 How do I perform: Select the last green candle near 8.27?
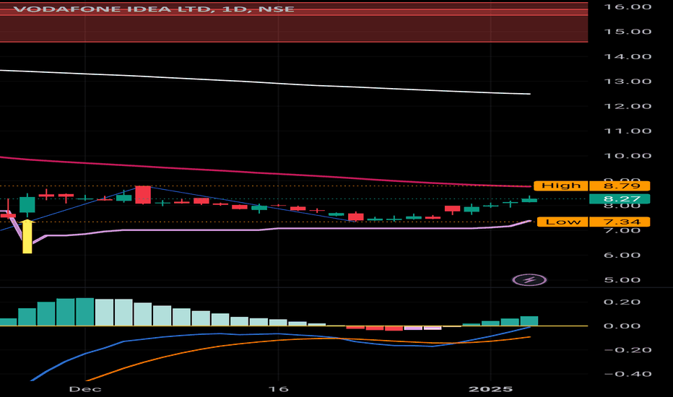click(x=529, y=199)
